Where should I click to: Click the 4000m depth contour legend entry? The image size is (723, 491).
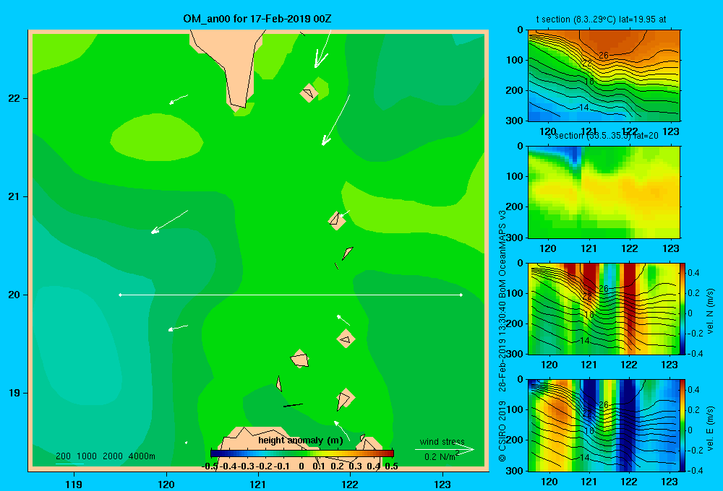point(142,456)
